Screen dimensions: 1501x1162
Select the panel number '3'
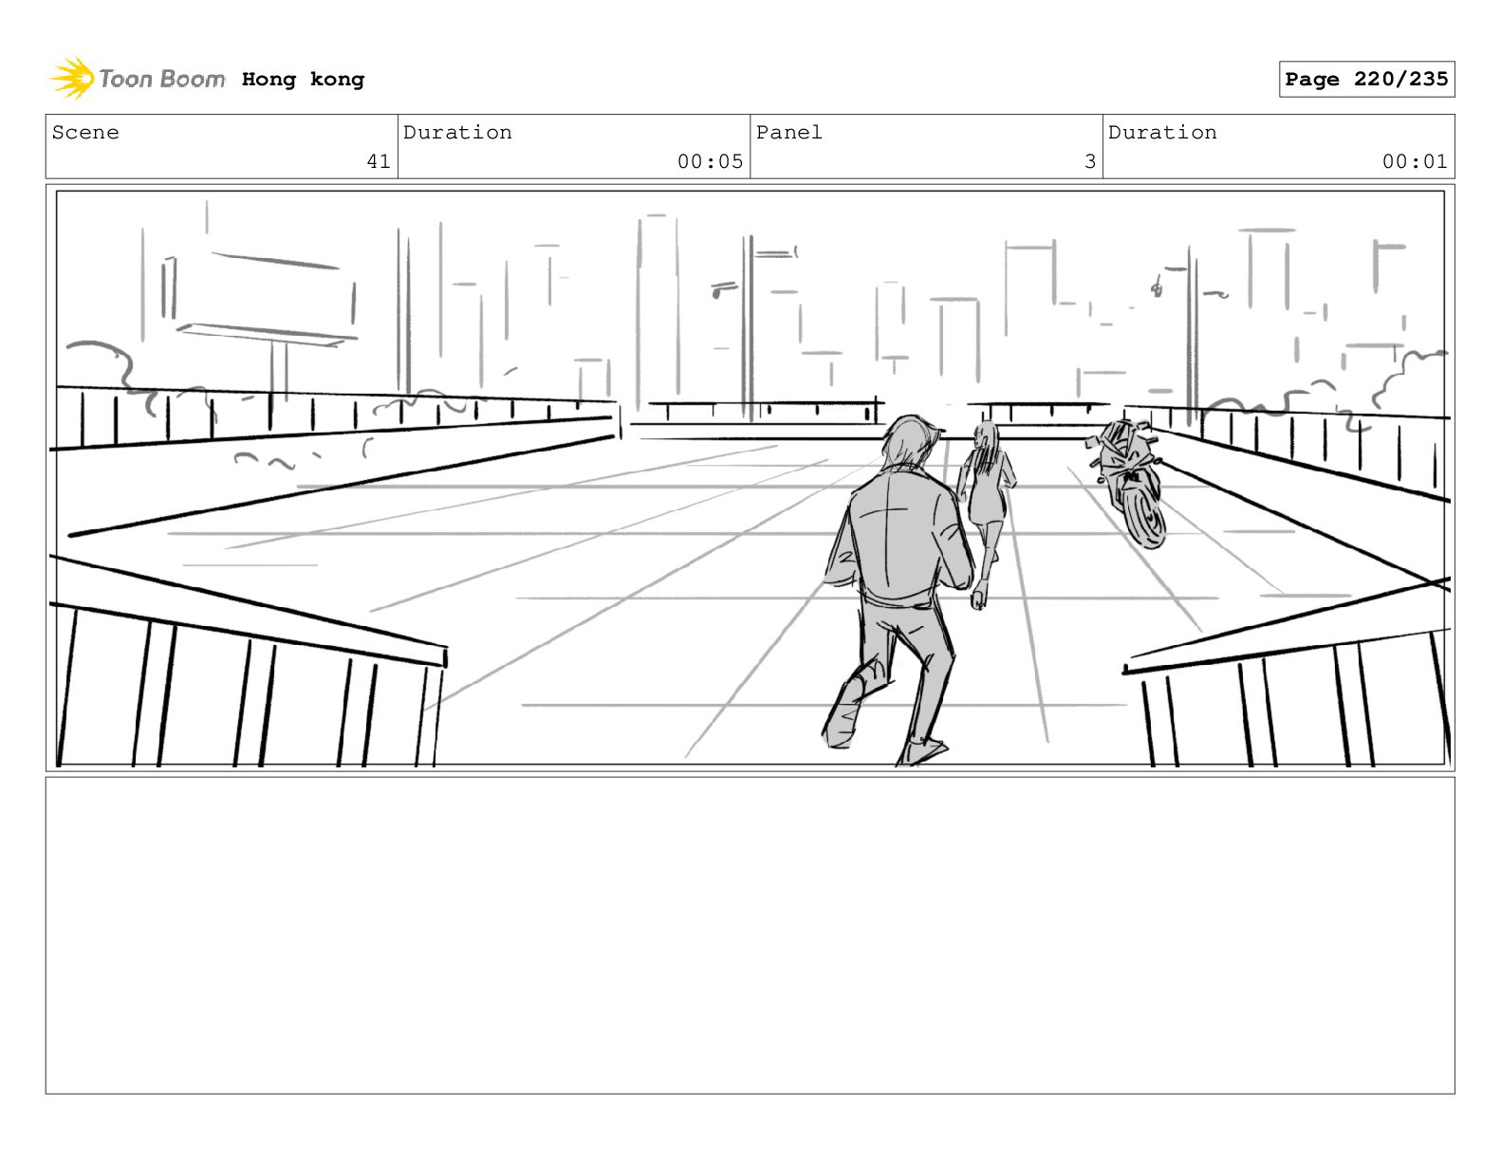[1090, 161]
